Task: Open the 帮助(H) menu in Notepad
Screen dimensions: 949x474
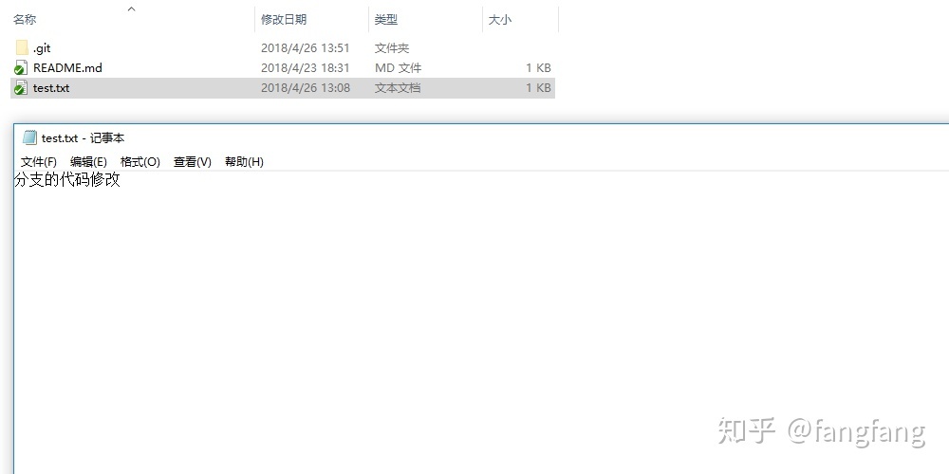Action: click(x=244, y=161)
